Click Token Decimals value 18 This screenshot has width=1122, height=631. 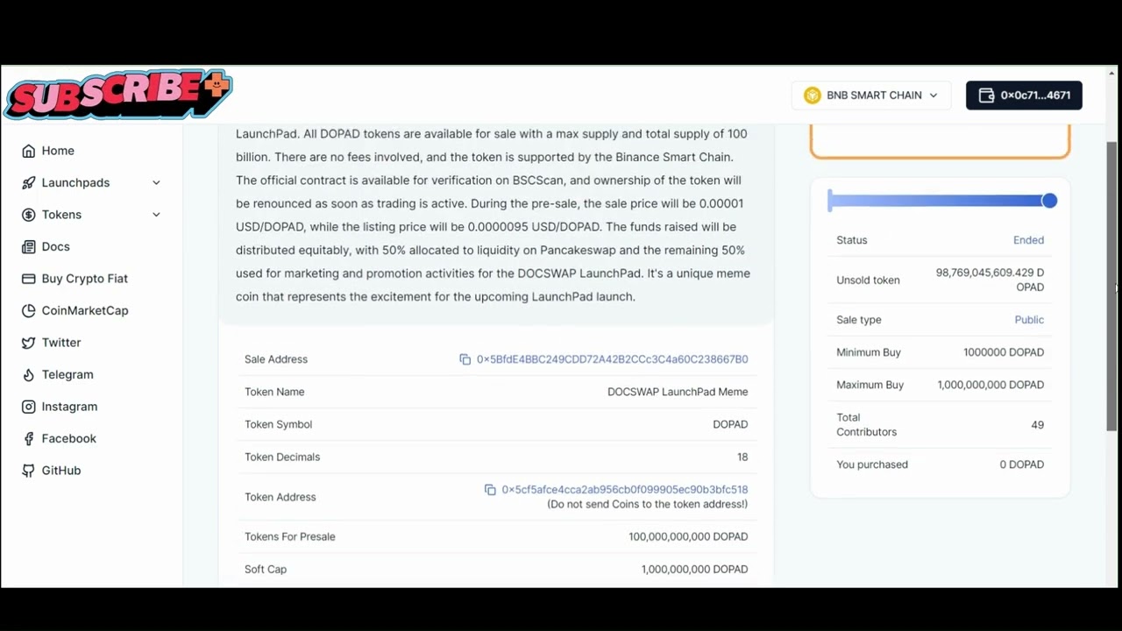742,457
